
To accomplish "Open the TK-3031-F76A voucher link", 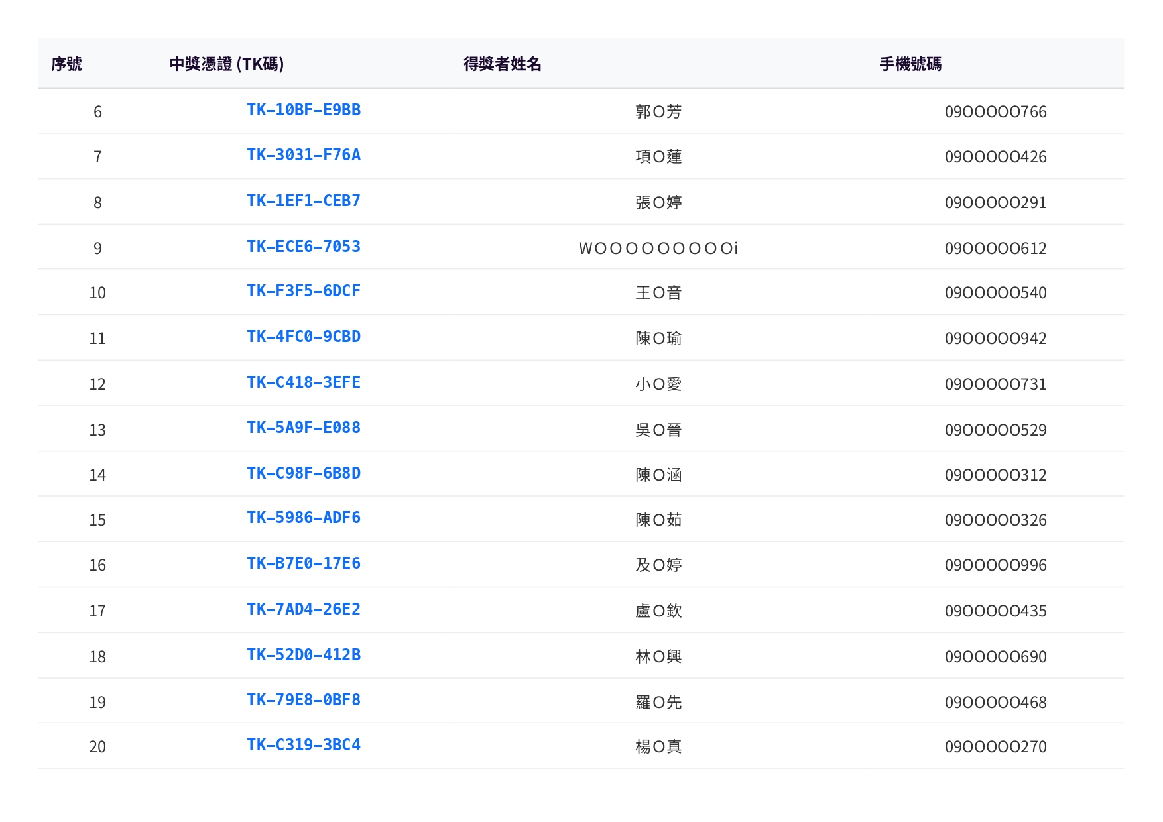I will click(x=304, y=155).
